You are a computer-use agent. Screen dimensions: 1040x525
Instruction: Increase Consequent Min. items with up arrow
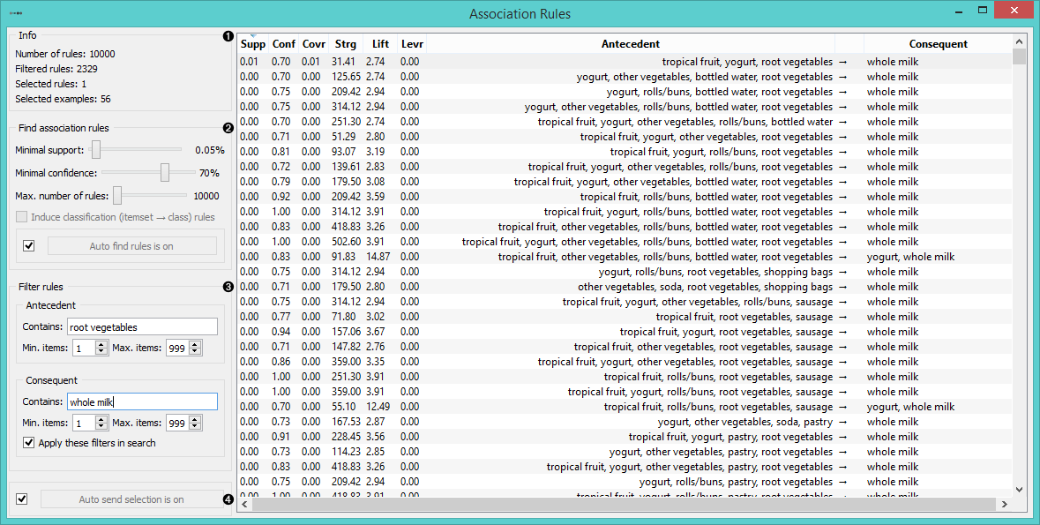101,419
